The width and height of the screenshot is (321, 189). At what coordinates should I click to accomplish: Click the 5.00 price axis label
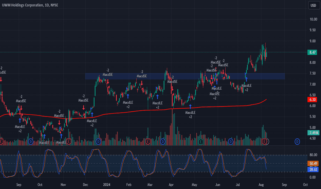point(313,127)
